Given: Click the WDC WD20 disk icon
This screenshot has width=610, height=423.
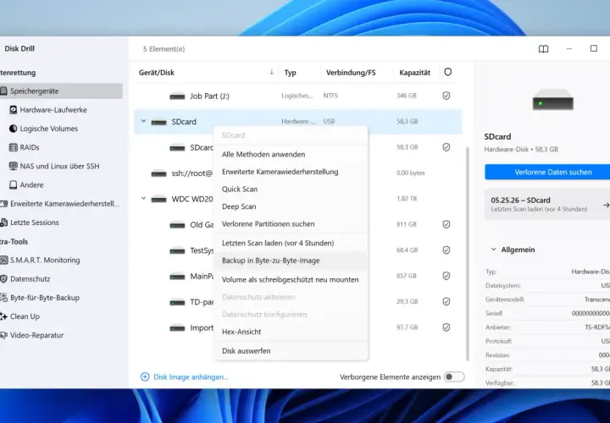Looking at the screenshot, I should [158, 200].
